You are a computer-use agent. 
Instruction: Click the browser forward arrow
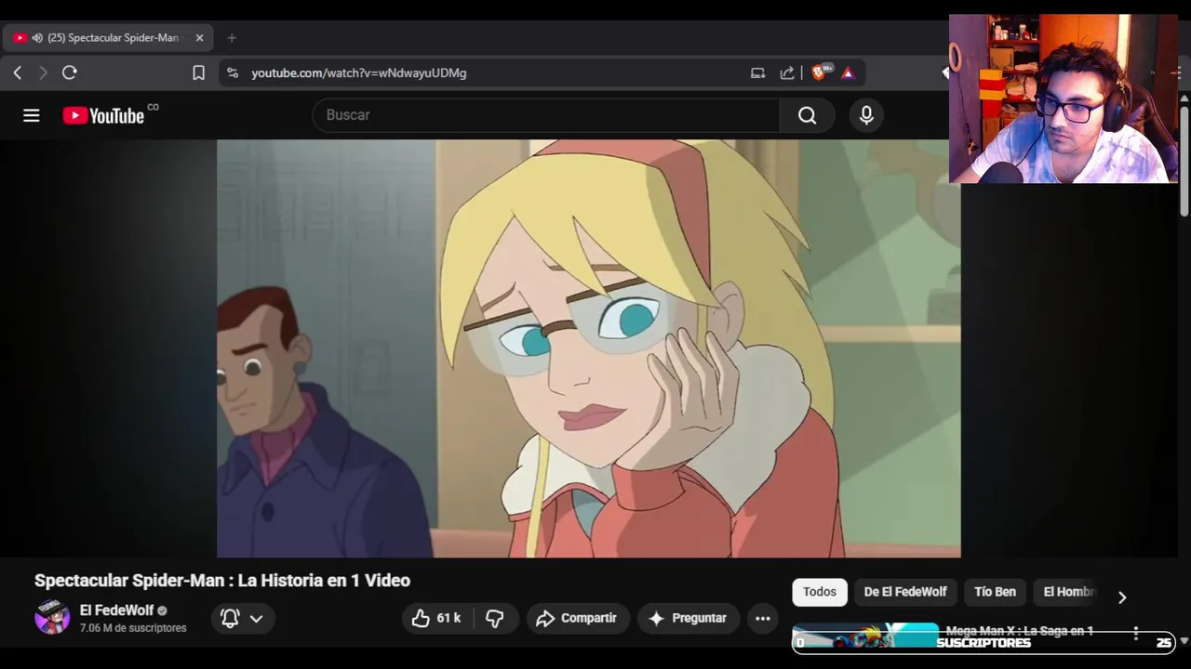pos(43,72)
